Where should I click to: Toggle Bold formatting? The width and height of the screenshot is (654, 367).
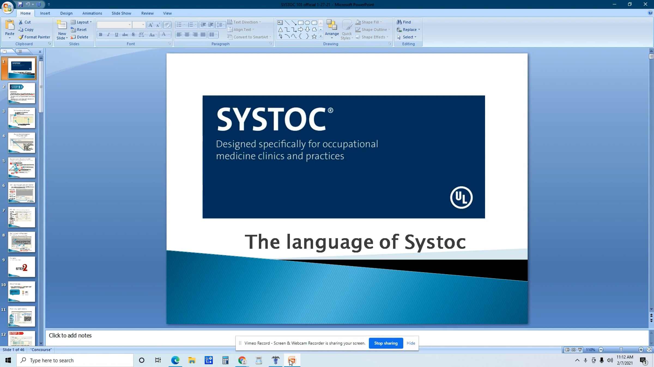pos(101,35)
